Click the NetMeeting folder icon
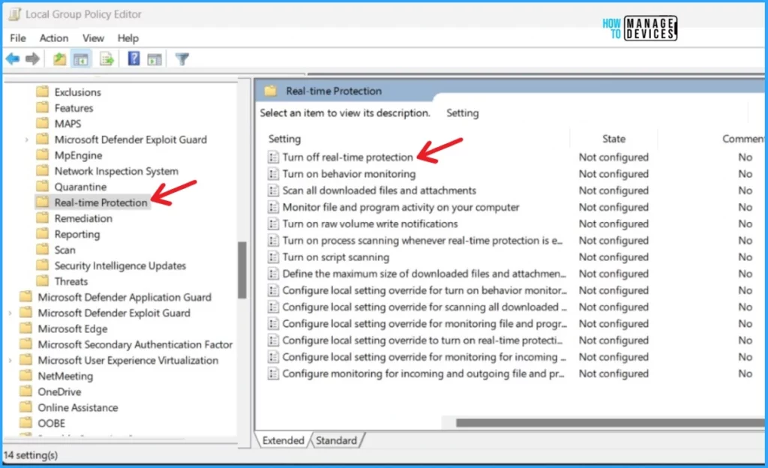 (x=25, y=376)
